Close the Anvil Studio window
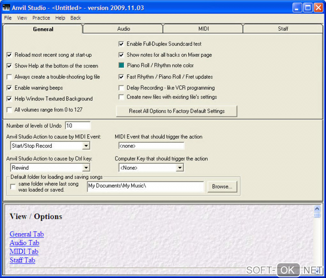This screenshot has height=278, width=326. click(x=318, y=8)
